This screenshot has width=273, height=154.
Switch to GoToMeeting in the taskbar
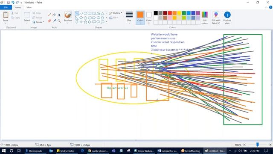click(191, 151)
